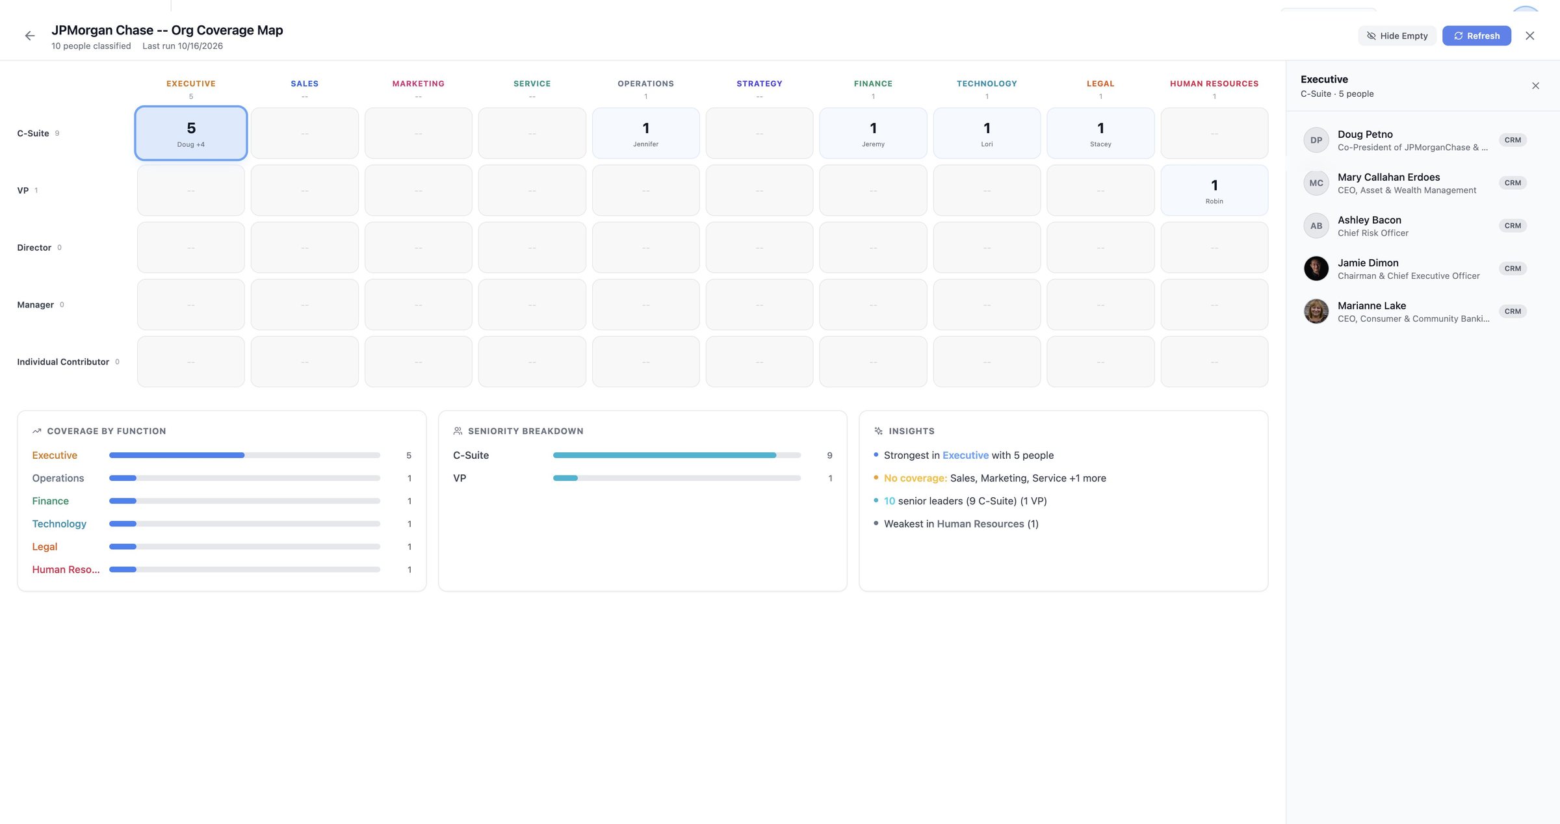
Task: Click Marianne Lake's profile photo
Action: [x=1316, y=312]
